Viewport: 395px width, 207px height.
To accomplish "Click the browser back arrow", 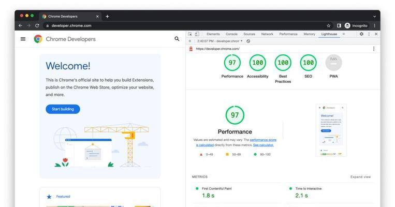I will tap(20, 26).
